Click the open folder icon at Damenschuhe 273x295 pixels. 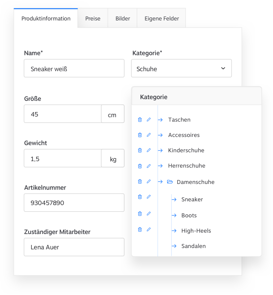(170, 182)
